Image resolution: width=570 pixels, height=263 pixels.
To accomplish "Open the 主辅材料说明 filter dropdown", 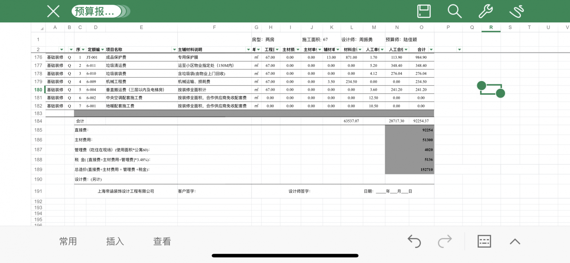I will 248,49.
